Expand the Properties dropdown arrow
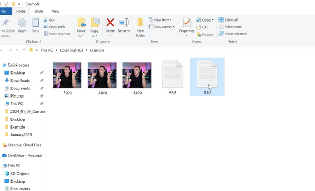This screenshot has height=191, width=315. (186, 35)
